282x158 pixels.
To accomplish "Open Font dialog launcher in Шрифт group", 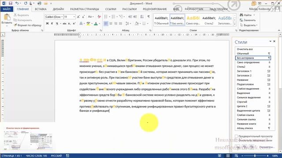I will pyautogui.click(x=101, y=30).
